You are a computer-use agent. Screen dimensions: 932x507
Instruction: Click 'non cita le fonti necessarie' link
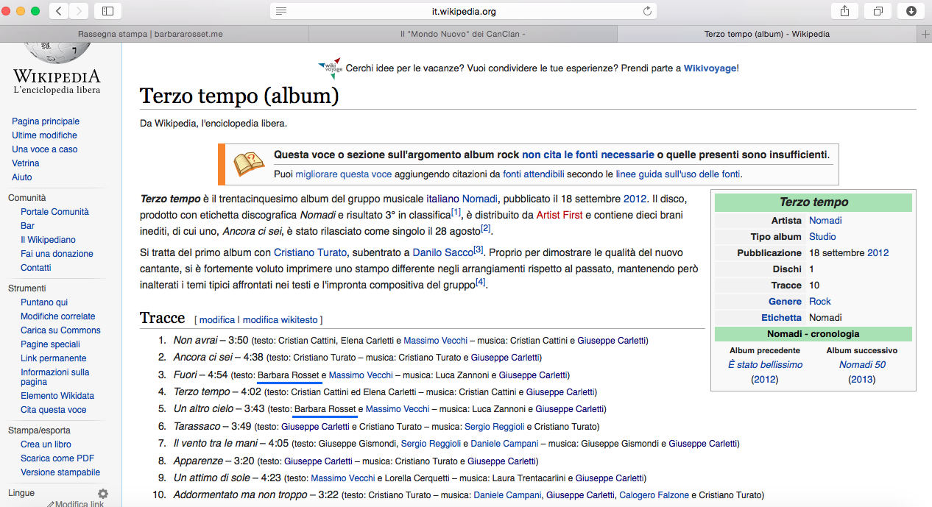(x=588, y=155)
